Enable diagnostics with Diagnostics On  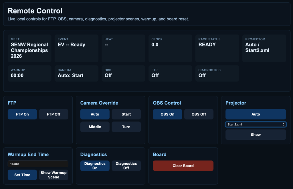pyautogui.click(x=95, y=166)
